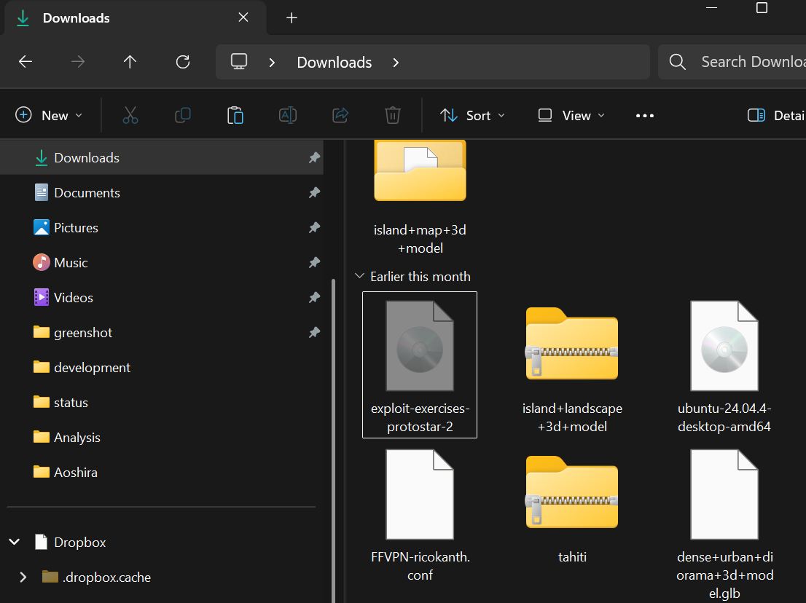This screenshot has width=806, height=603.
Task: Add a new tab with plus button
Action: click(292, 18)
